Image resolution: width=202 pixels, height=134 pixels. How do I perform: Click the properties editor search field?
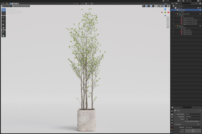click(186, 108)
